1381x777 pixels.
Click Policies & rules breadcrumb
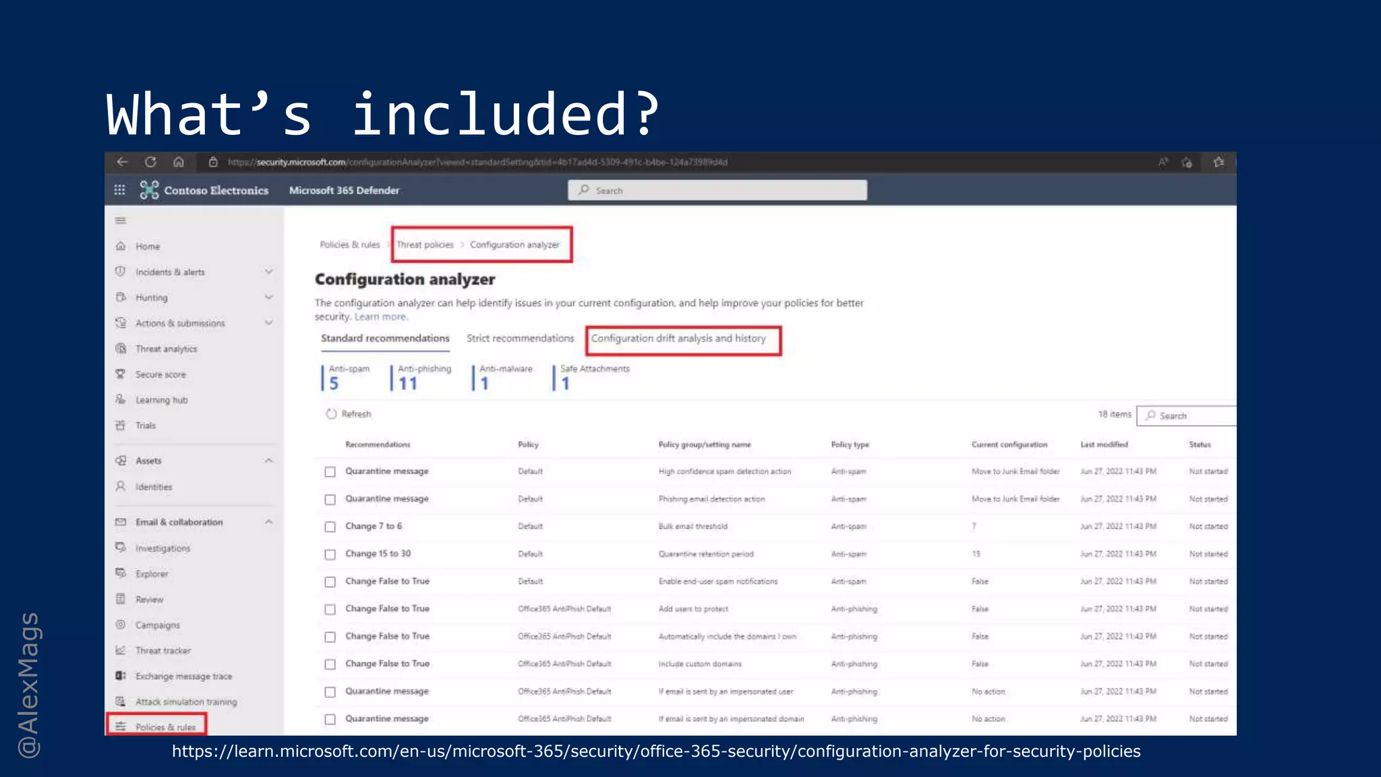(349, 245)
